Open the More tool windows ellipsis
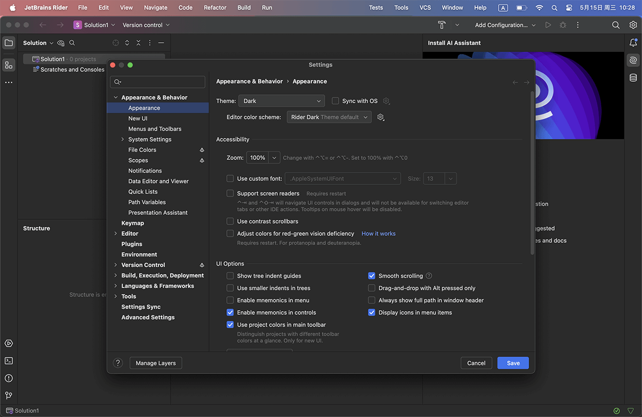 point(9,82)
